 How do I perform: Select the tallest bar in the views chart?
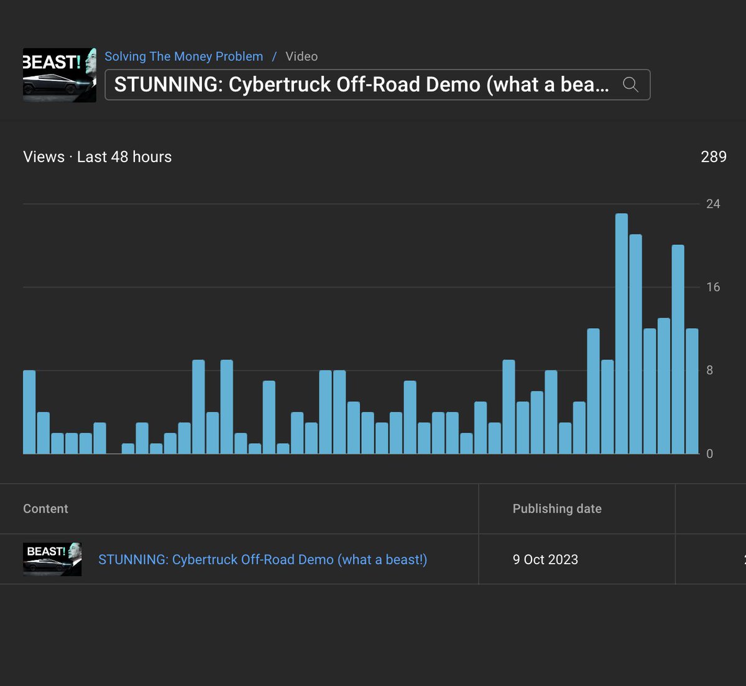click(622, 334)
